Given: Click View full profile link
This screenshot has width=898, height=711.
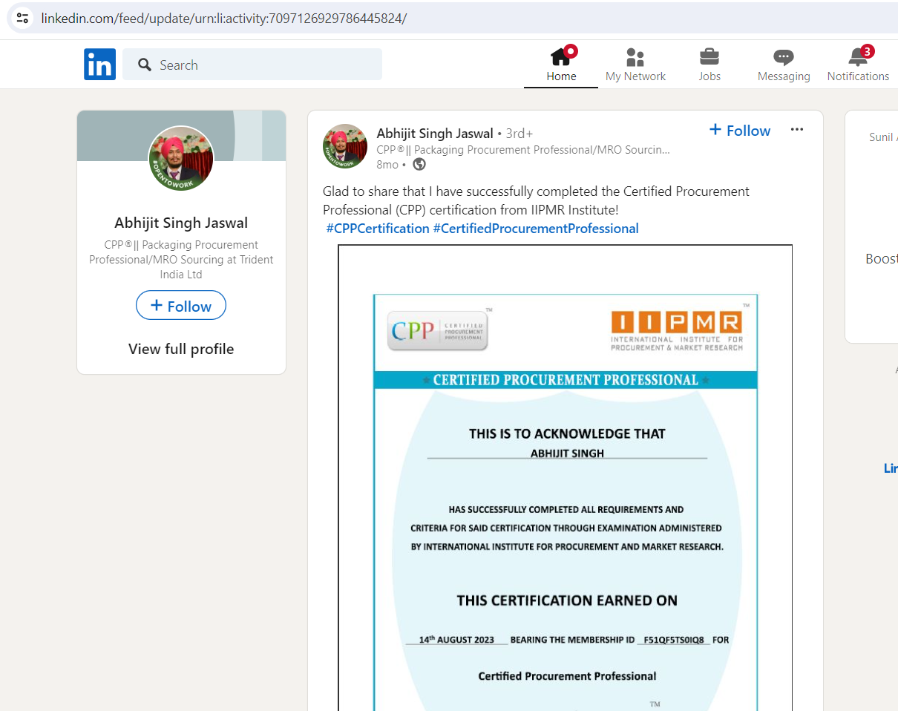Looking at the screenshot, I should pos(181,349).
